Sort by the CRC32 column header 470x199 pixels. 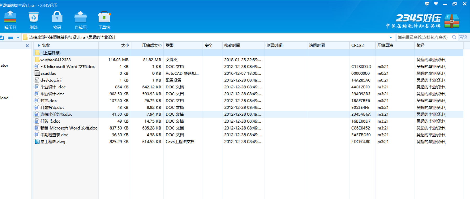362,46
